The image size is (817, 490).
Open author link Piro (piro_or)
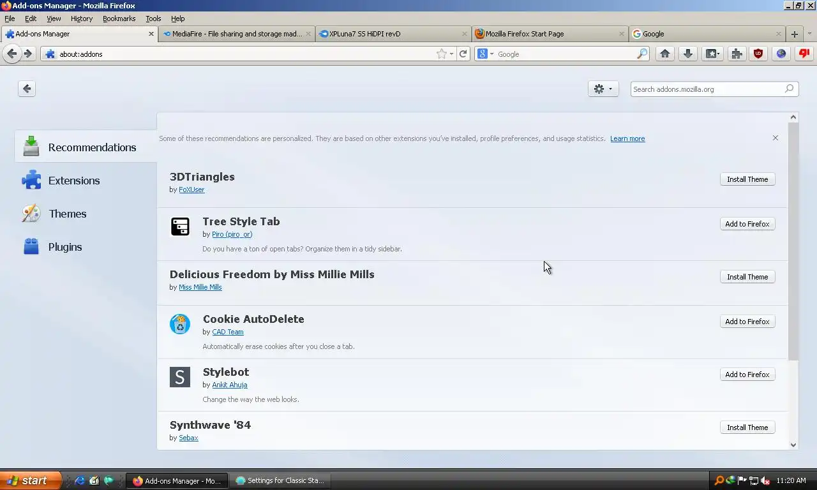point(232,234)
